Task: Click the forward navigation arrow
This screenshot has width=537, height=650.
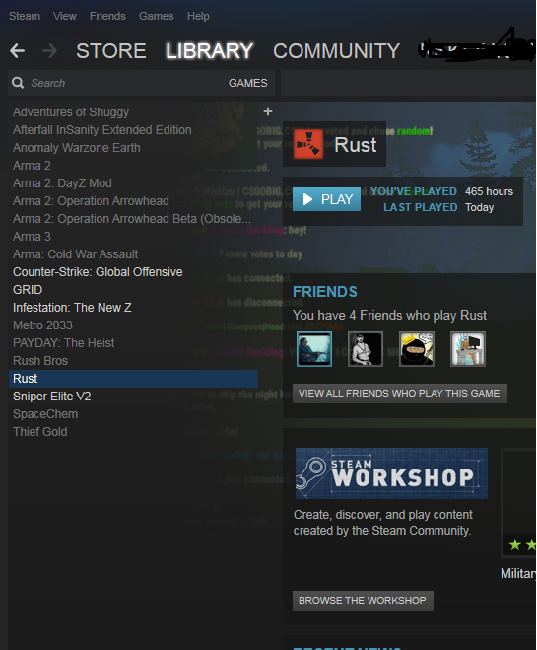Action: [x=49, y=51]
